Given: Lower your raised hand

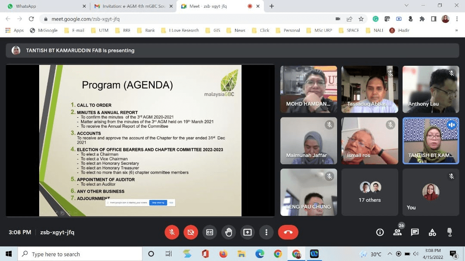Looking at the screenshot, I should point(229,232).
